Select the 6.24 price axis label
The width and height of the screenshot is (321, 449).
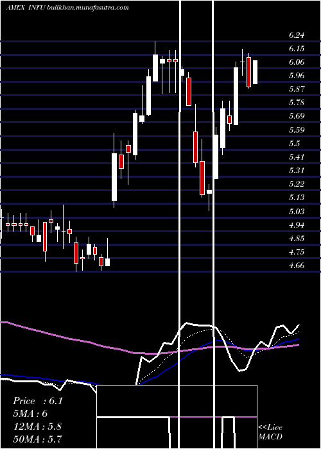click(x=297, y=35)
